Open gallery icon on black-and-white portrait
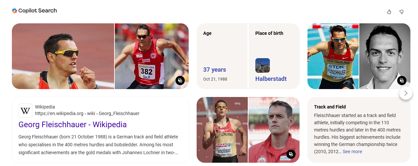This screenshot has width=418, height=166. [x=402, y=80]
